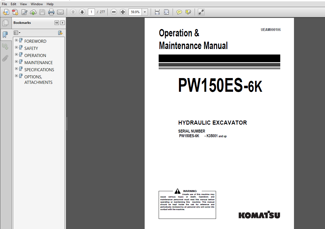Viewport: 325px width, 229px height.
Task: Click the Save floppy disk icon
Action: pyautogui.click(x=42, y=12)
